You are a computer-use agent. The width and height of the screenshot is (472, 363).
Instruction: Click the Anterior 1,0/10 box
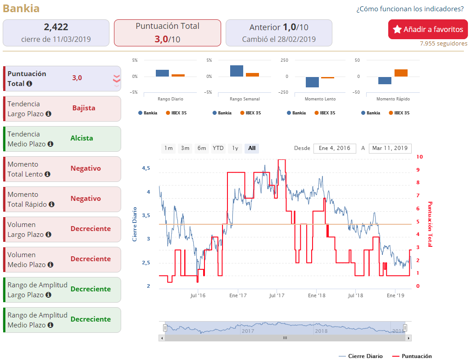tap(279, 33)
